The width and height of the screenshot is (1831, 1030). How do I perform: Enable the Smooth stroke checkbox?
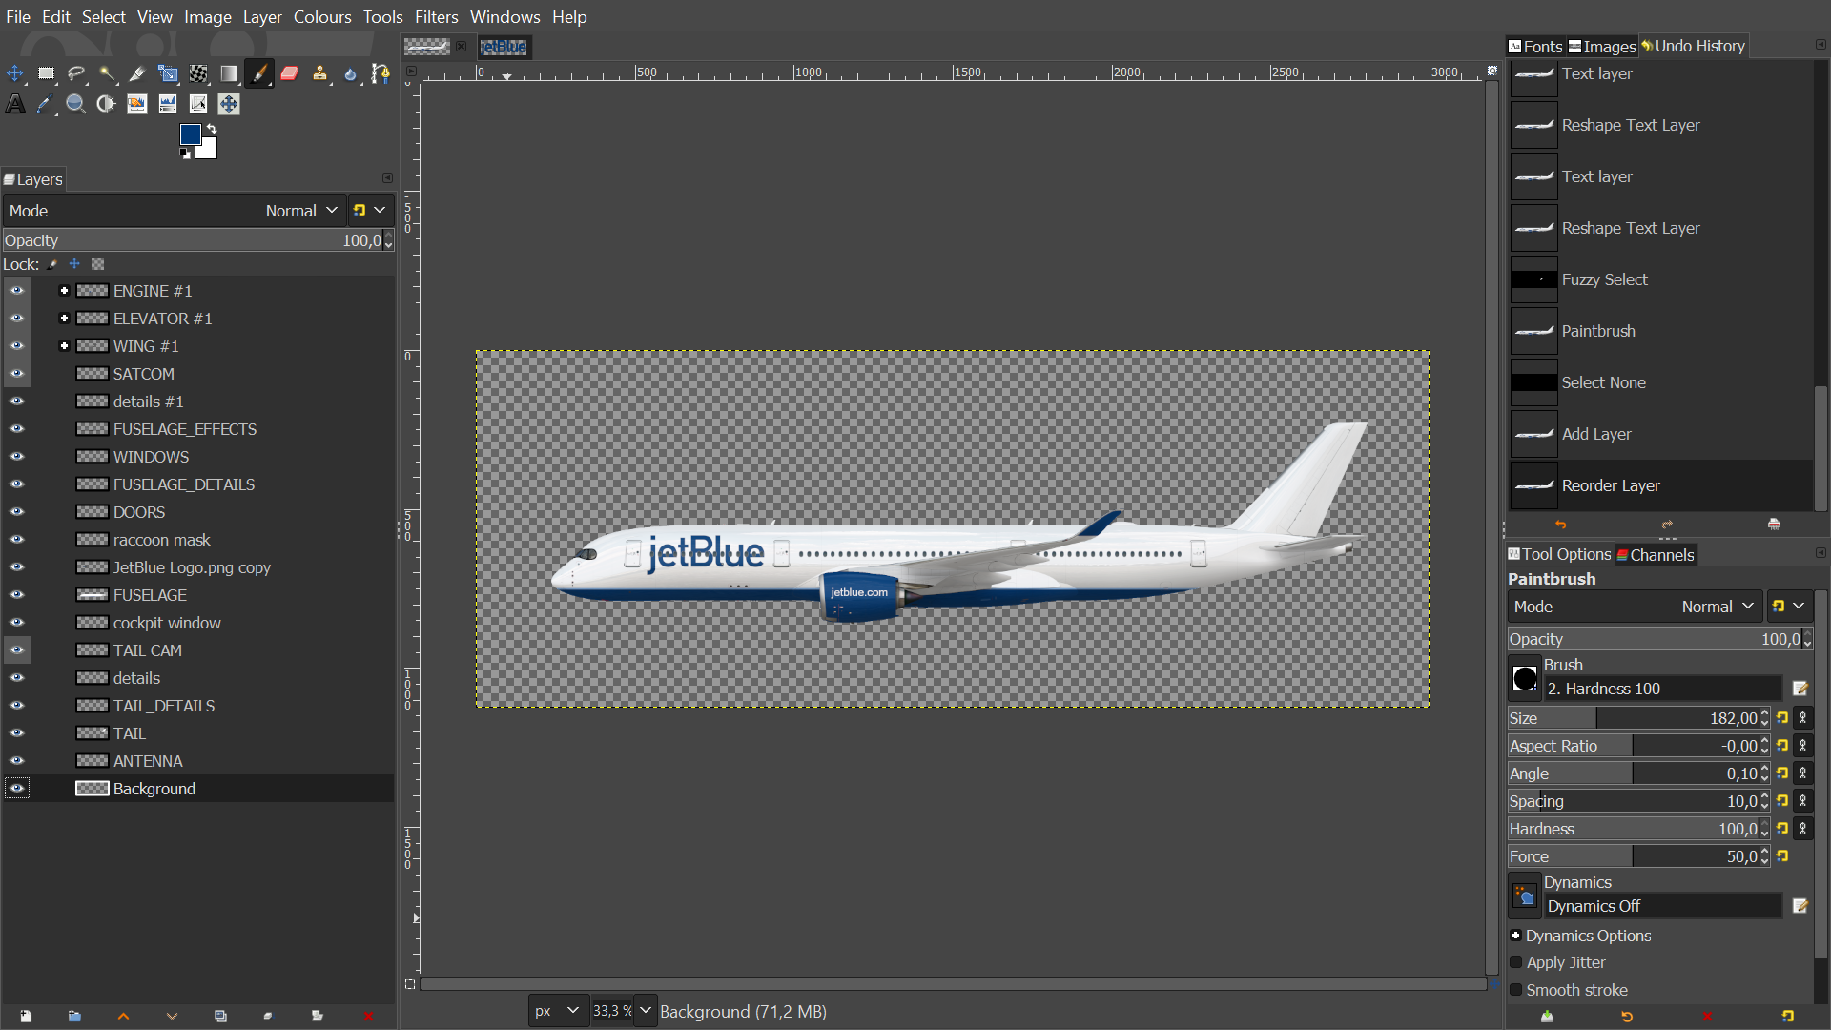[x=1516, y=990]
